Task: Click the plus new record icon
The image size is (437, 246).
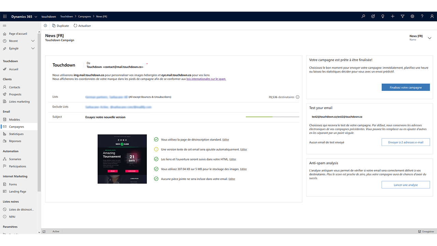Action: (393, 16)
